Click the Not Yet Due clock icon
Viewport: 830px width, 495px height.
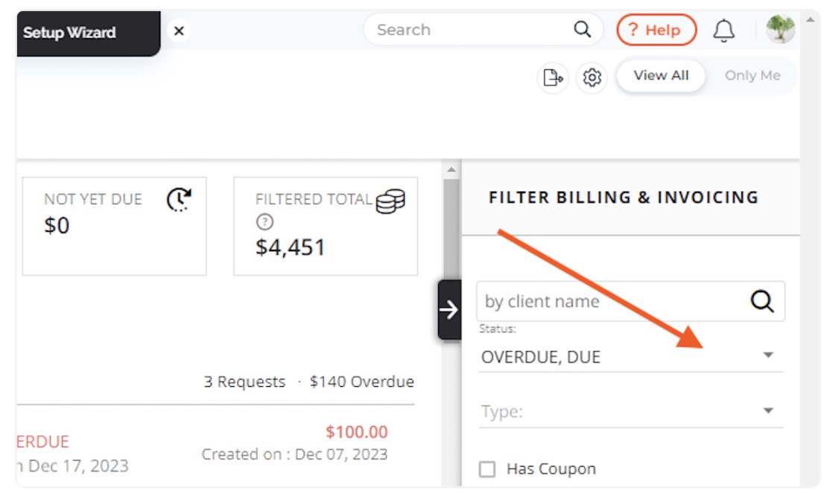coord(179,200)
